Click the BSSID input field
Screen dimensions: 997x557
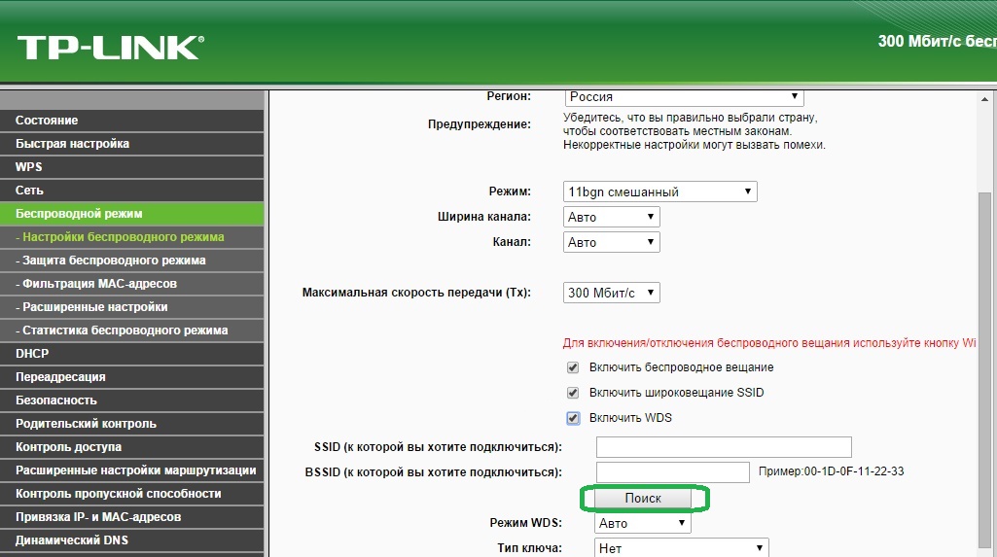click(671, 472)
